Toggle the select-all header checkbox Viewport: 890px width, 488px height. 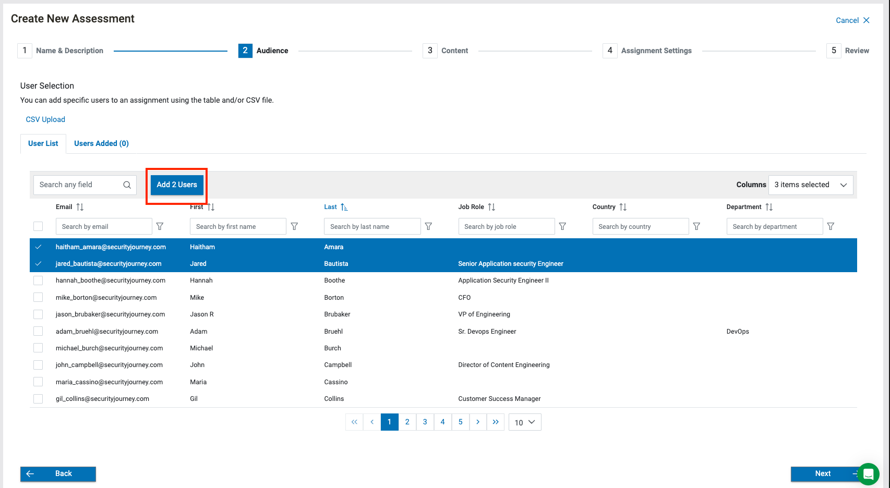38,226
